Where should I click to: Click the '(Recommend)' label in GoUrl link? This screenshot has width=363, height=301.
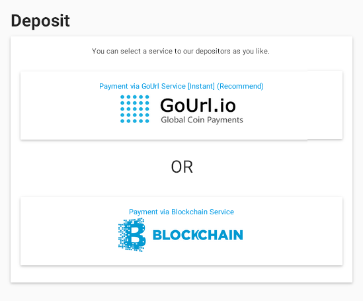240,86
